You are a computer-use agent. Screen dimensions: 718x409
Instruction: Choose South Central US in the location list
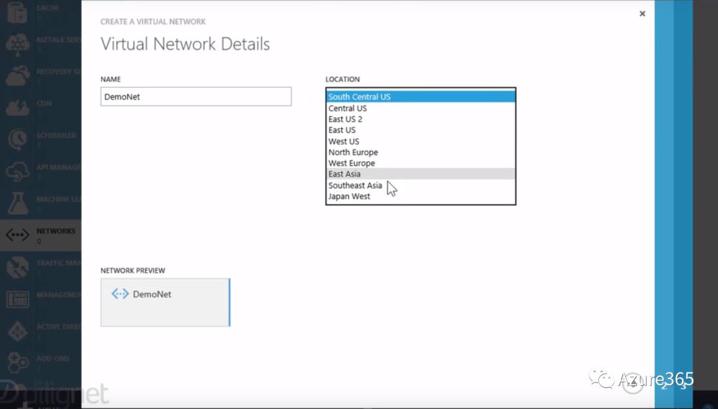point(359,97)
